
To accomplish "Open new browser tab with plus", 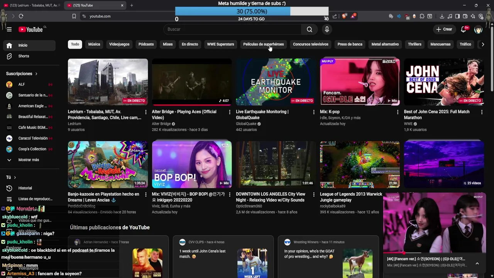I will pyautogui.click(x=132, y=5).
